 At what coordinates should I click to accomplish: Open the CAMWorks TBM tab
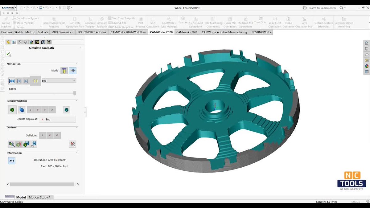click(187, 32)
